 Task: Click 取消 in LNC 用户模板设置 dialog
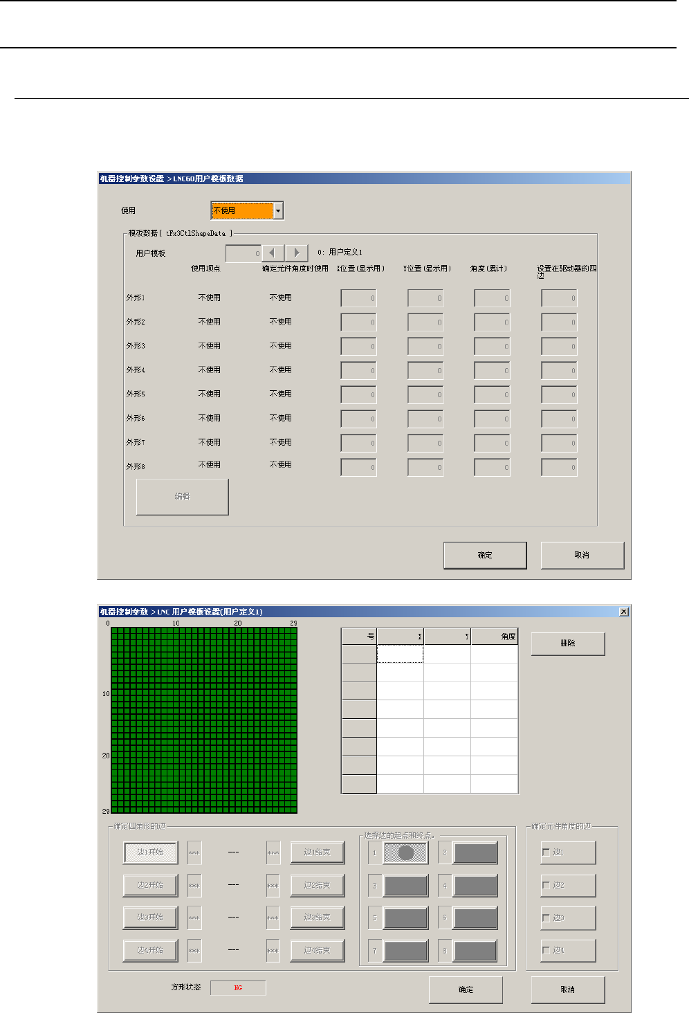(568, 989)
